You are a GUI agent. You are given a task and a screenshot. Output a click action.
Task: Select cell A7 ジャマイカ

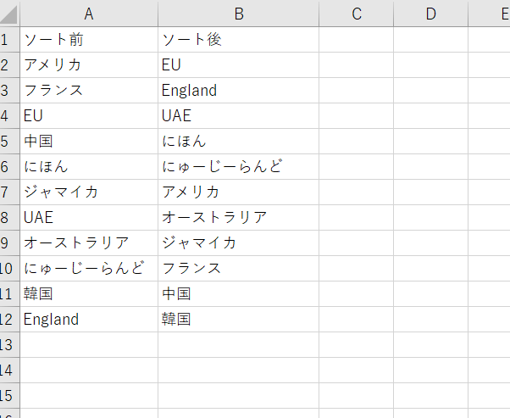tap(89, 192)
